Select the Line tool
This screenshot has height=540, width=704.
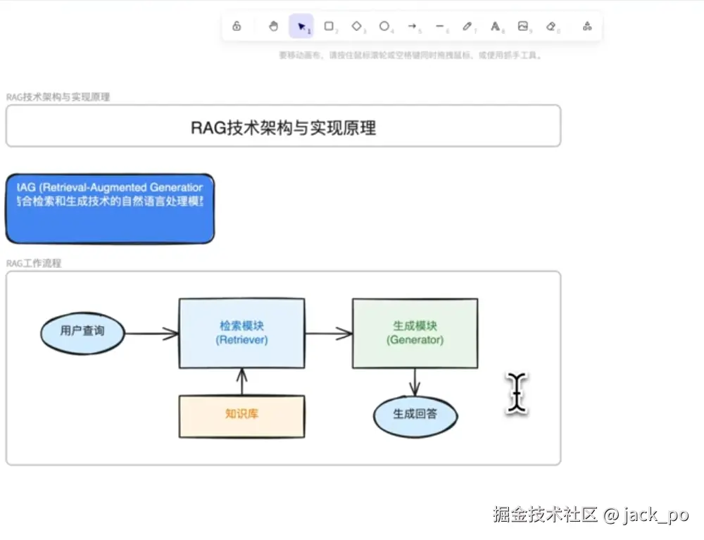click(439, 26)
